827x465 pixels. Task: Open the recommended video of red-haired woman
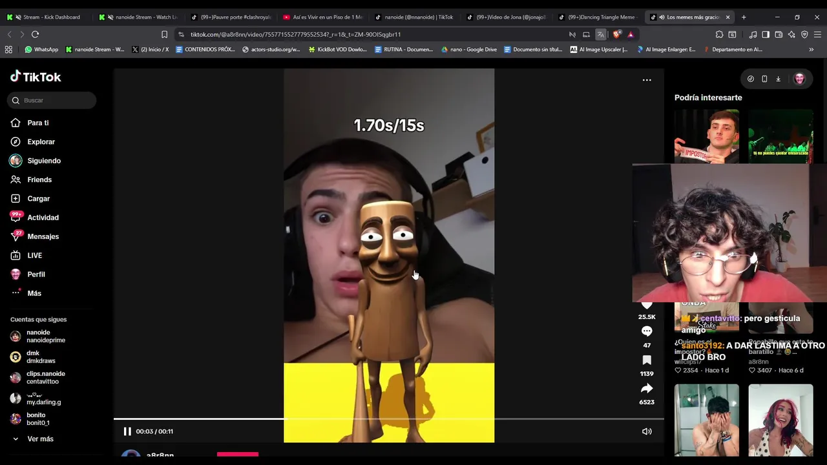(780, 420)
